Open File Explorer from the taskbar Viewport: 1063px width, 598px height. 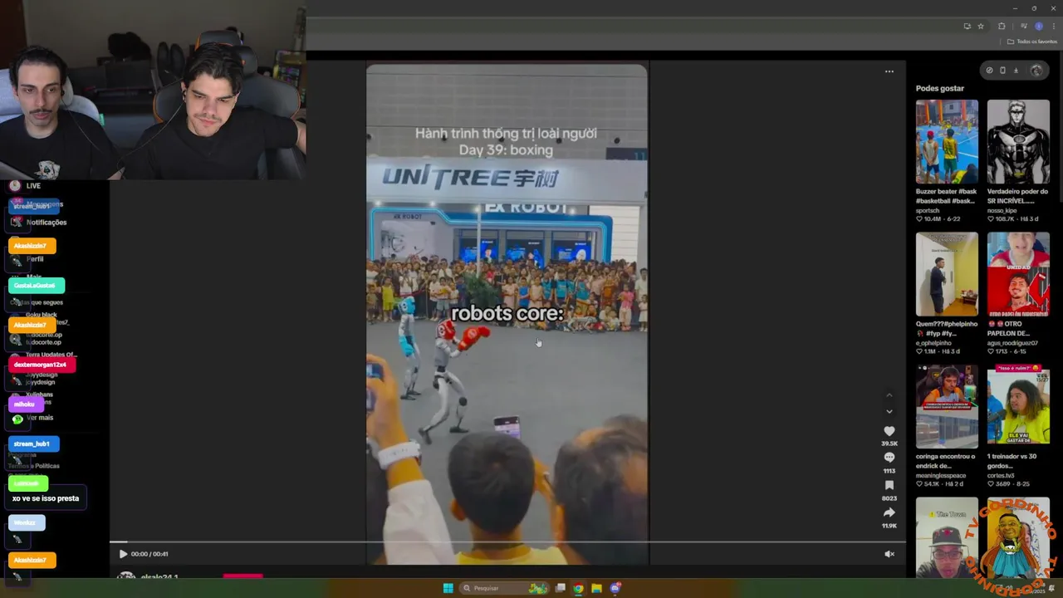pos(596,588)
